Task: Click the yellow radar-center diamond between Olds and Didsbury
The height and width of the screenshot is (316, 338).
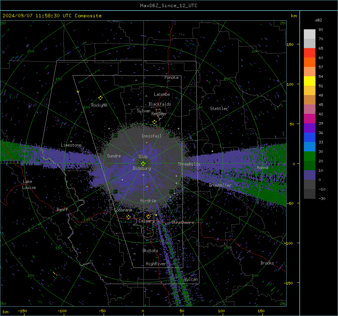Action: click(x=143, y=164)
